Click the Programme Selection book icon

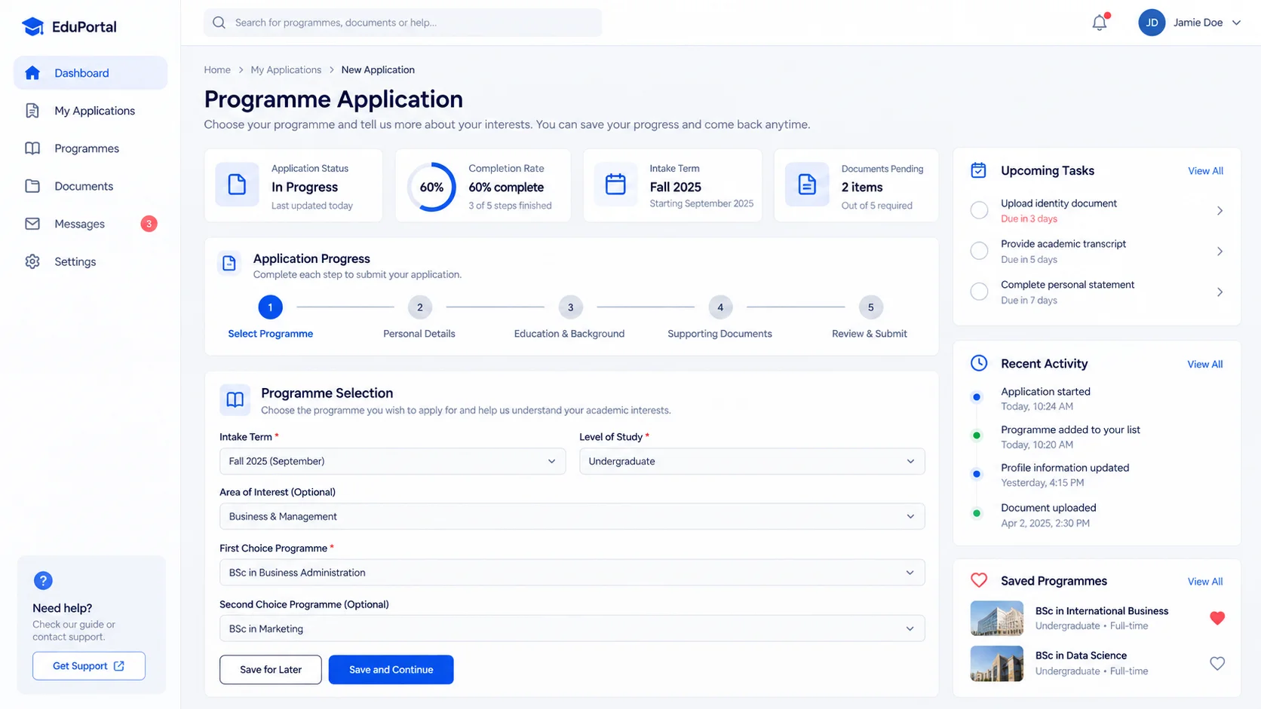(235, 400)
